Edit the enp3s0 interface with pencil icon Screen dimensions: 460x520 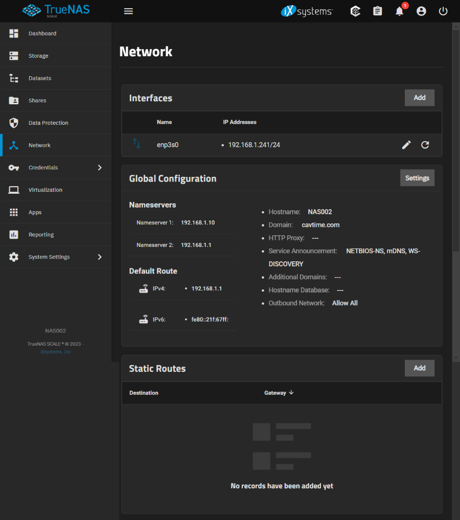(406, 145)
